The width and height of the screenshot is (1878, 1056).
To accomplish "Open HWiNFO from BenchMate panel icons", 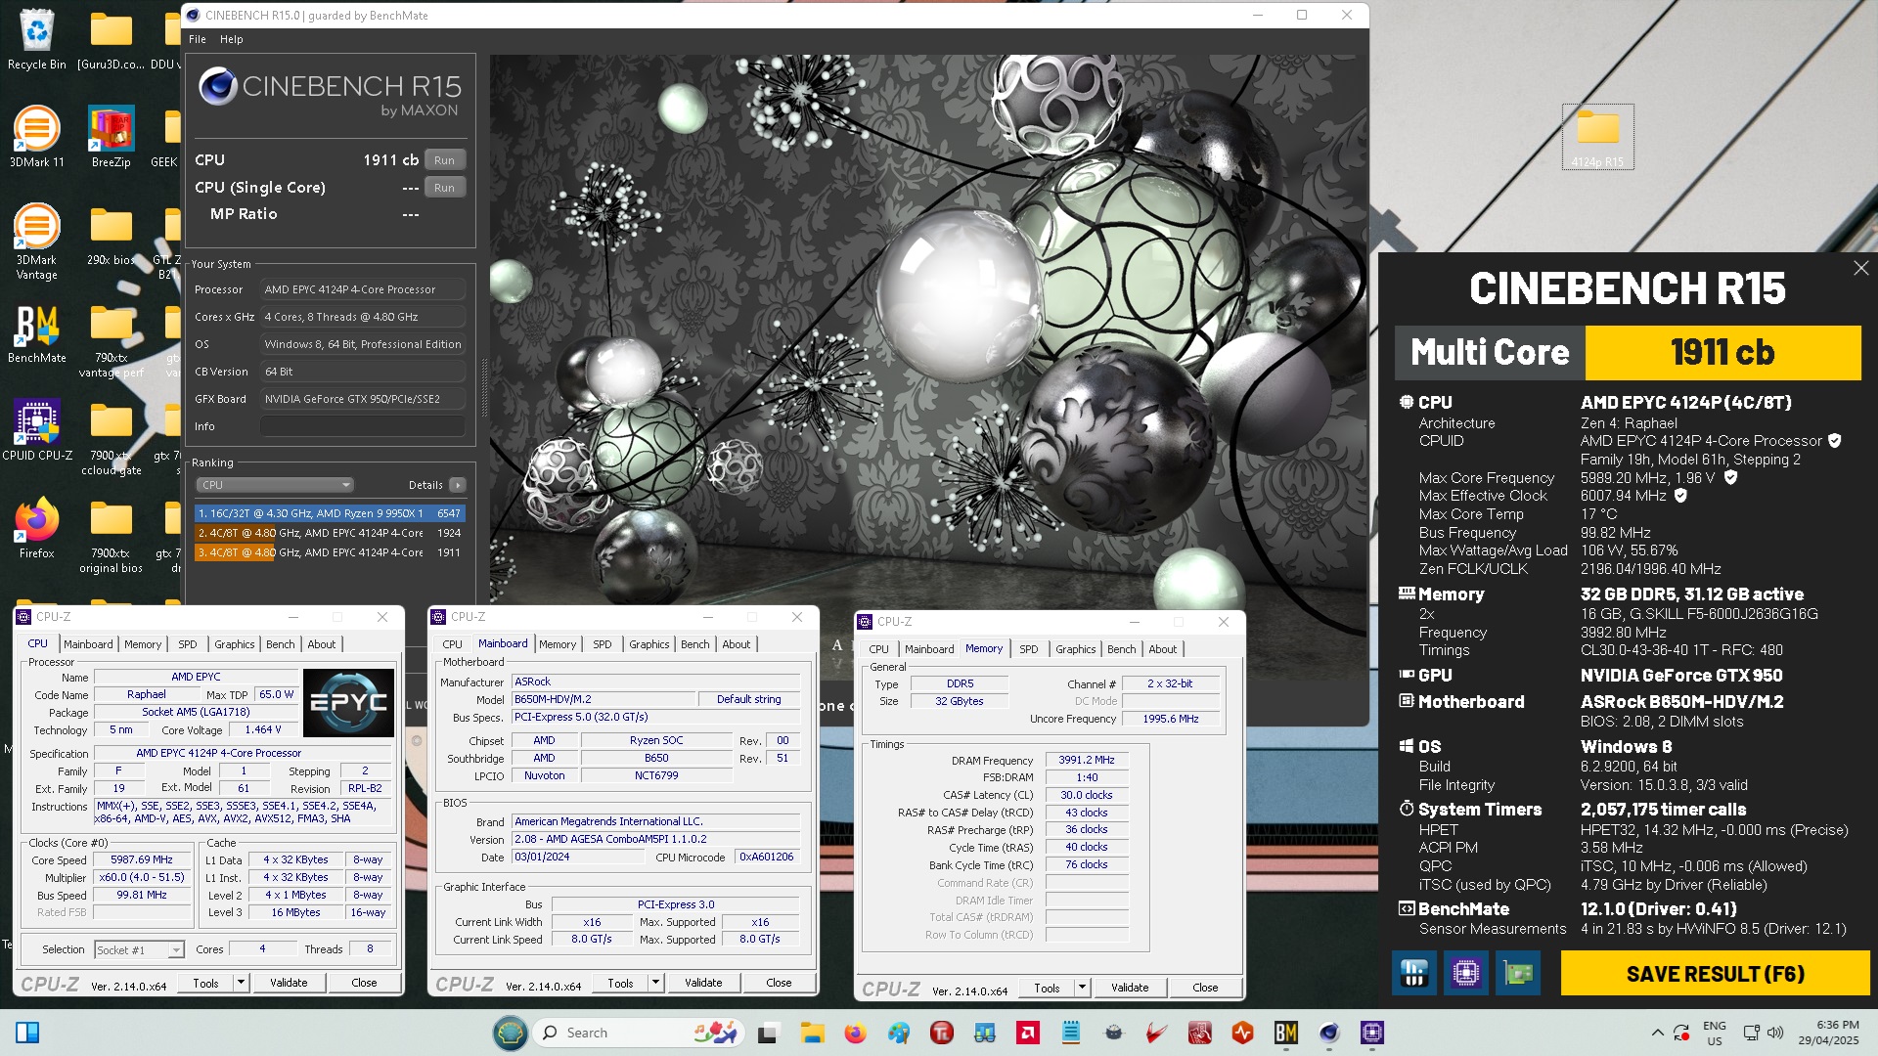I will pyautogui.click(x=1414, y=973).
